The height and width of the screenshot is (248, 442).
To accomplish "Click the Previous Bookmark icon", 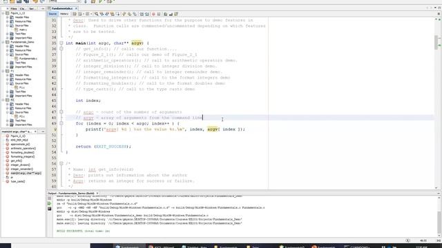I will (x=124, y=14).
